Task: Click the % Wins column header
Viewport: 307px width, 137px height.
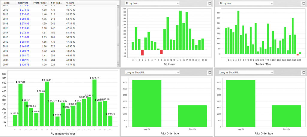Action: click(x=70, y=2)
